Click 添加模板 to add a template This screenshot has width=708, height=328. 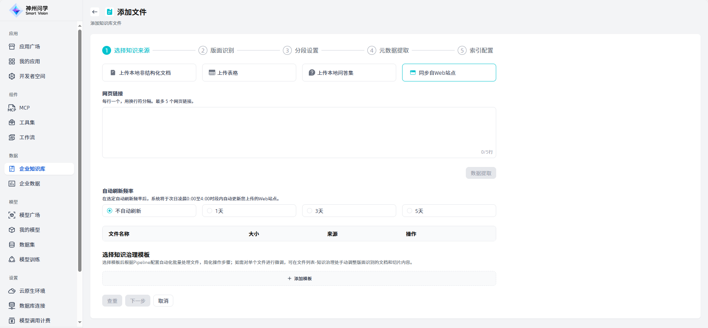tap(299, 278)
